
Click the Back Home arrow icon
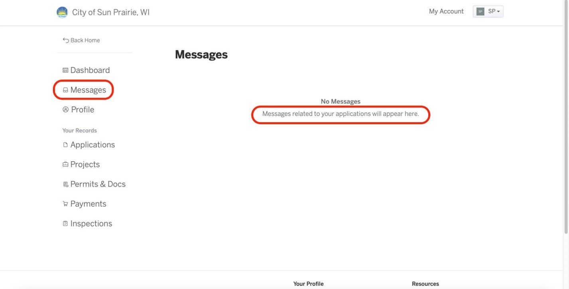click(66, 40)
